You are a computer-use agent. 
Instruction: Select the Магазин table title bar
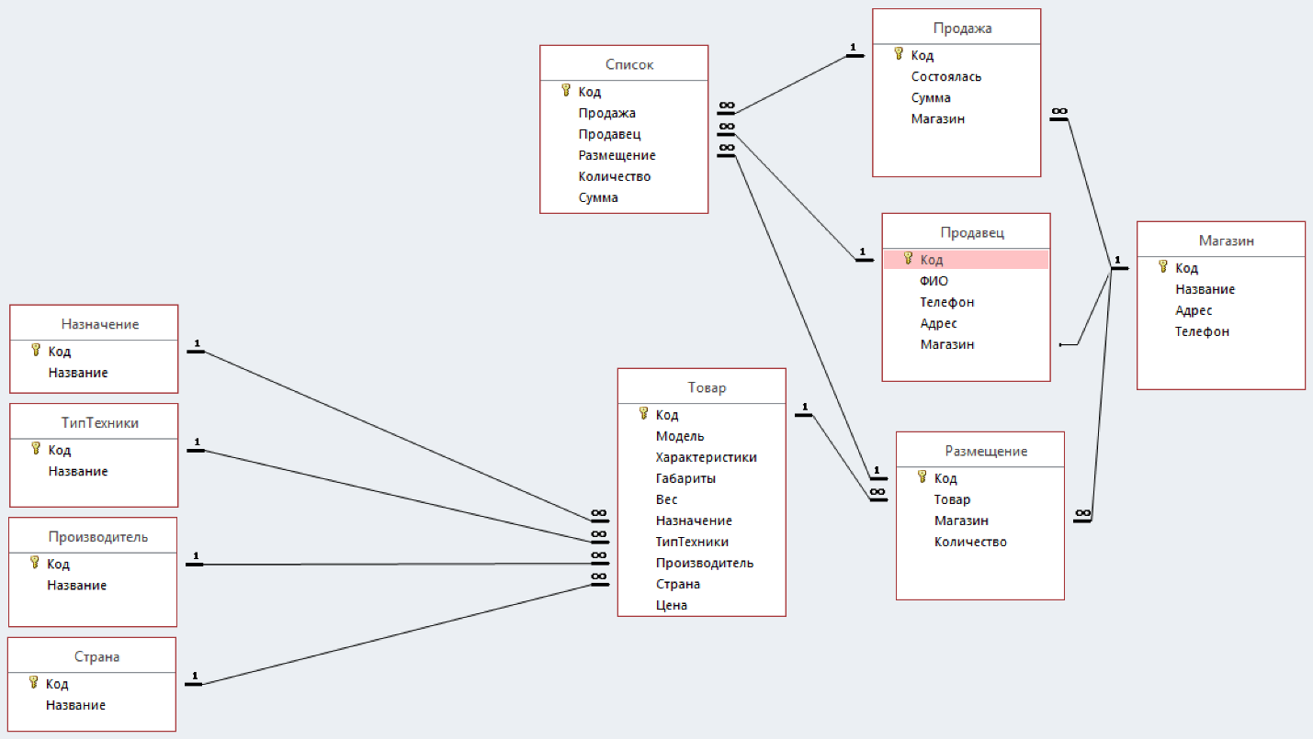point(1221,241)
